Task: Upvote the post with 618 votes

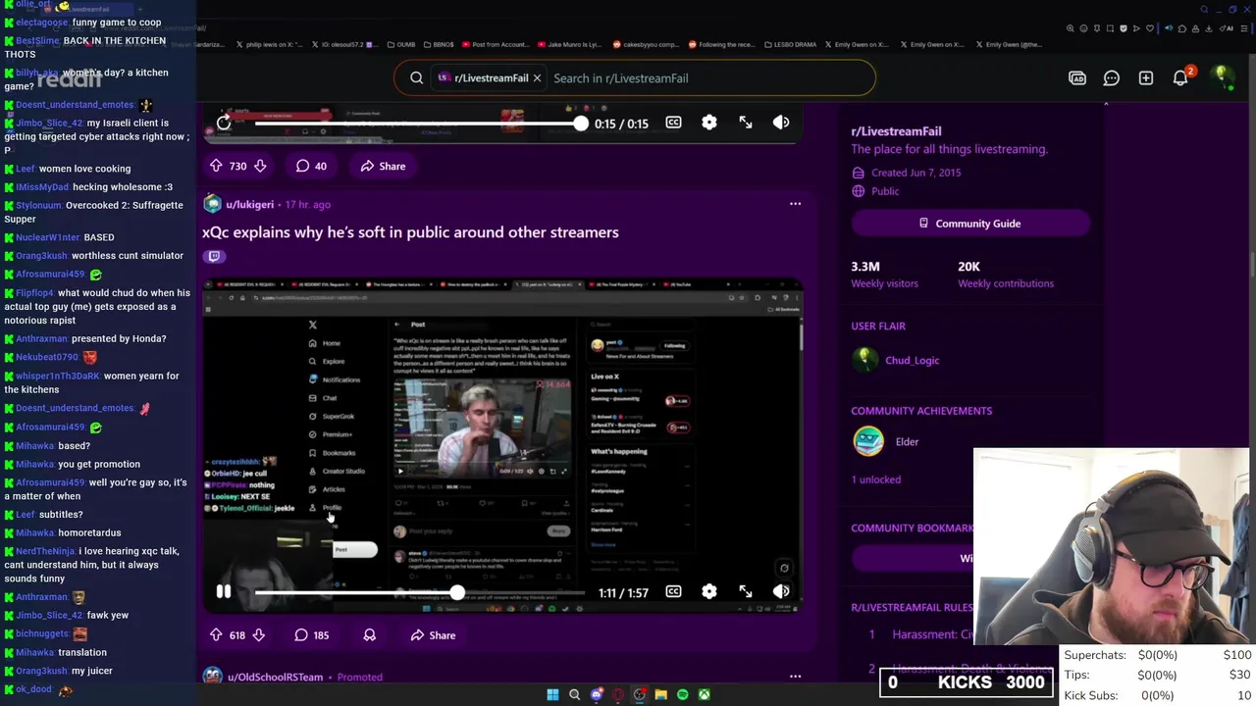Action: click(216, 634)
